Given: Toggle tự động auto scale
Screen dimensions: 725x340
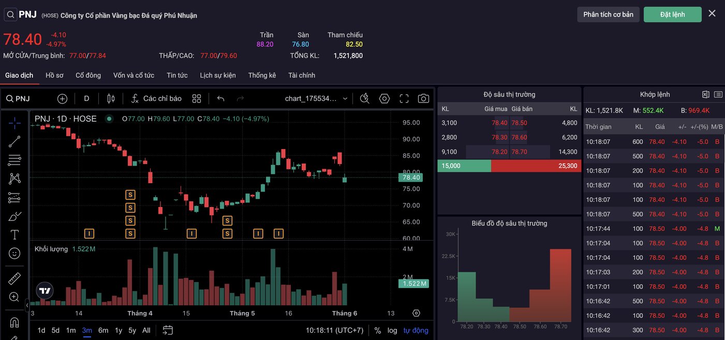Looking at the screenshot, I should pos(416,330).
